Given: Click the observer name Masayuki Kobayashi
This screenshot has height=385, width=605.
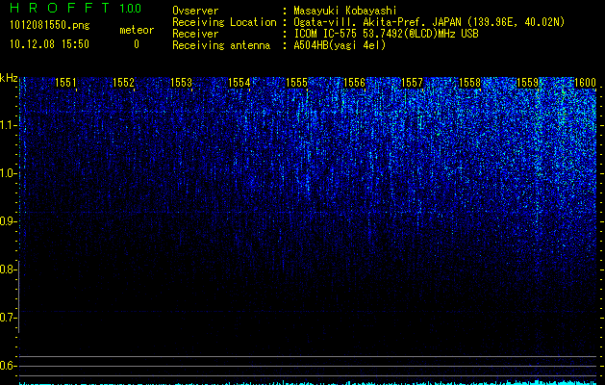Looking at the screenshot, I should [x=345, y=11].
